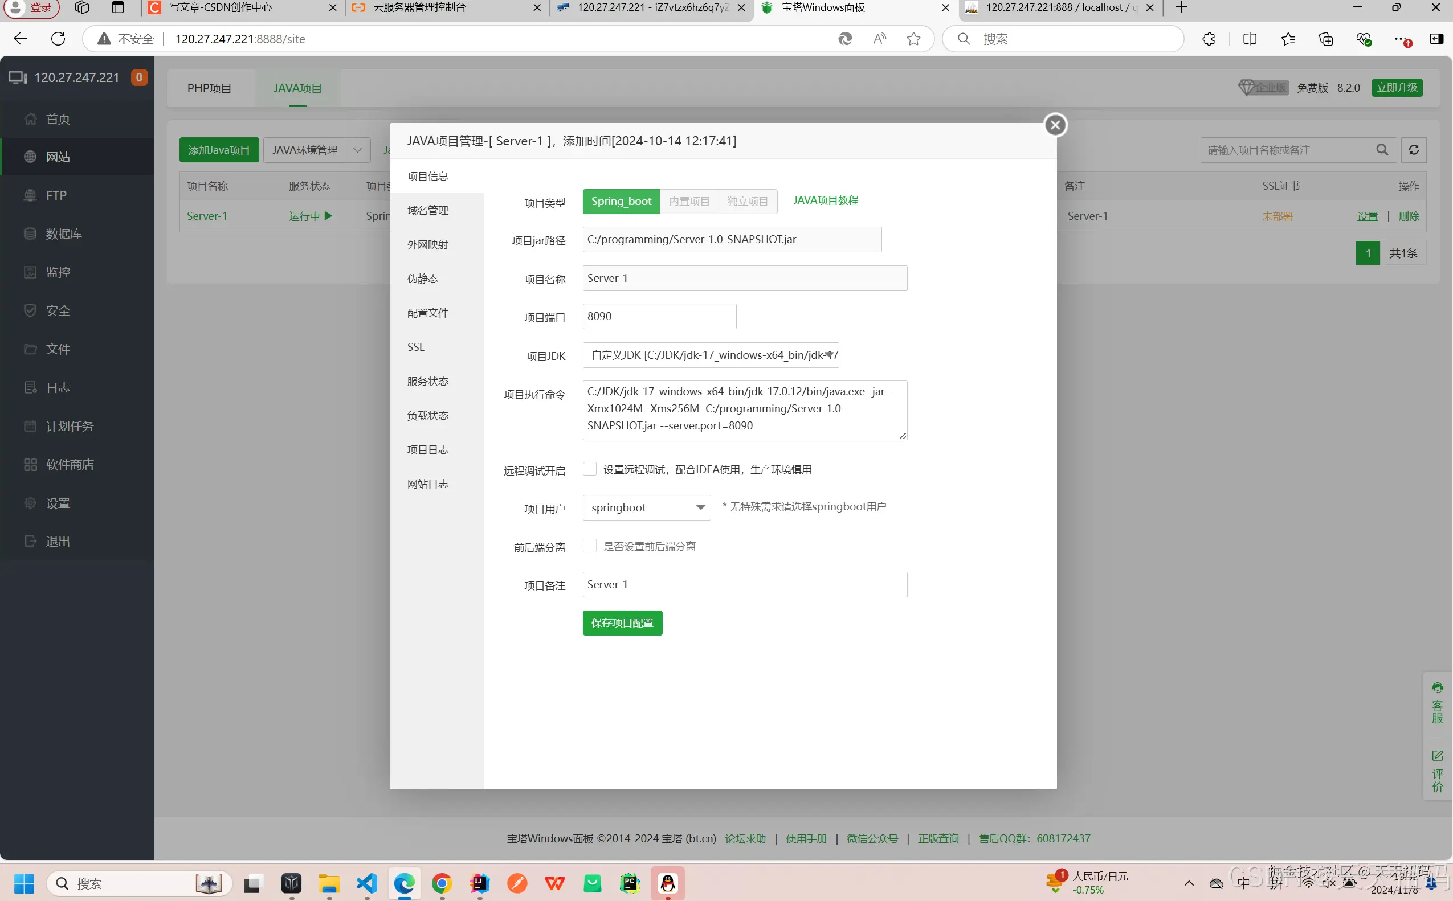Open the JAVA项目教程 link
Viewport: 1453px width, 901px height.
[x=825, y=200]
